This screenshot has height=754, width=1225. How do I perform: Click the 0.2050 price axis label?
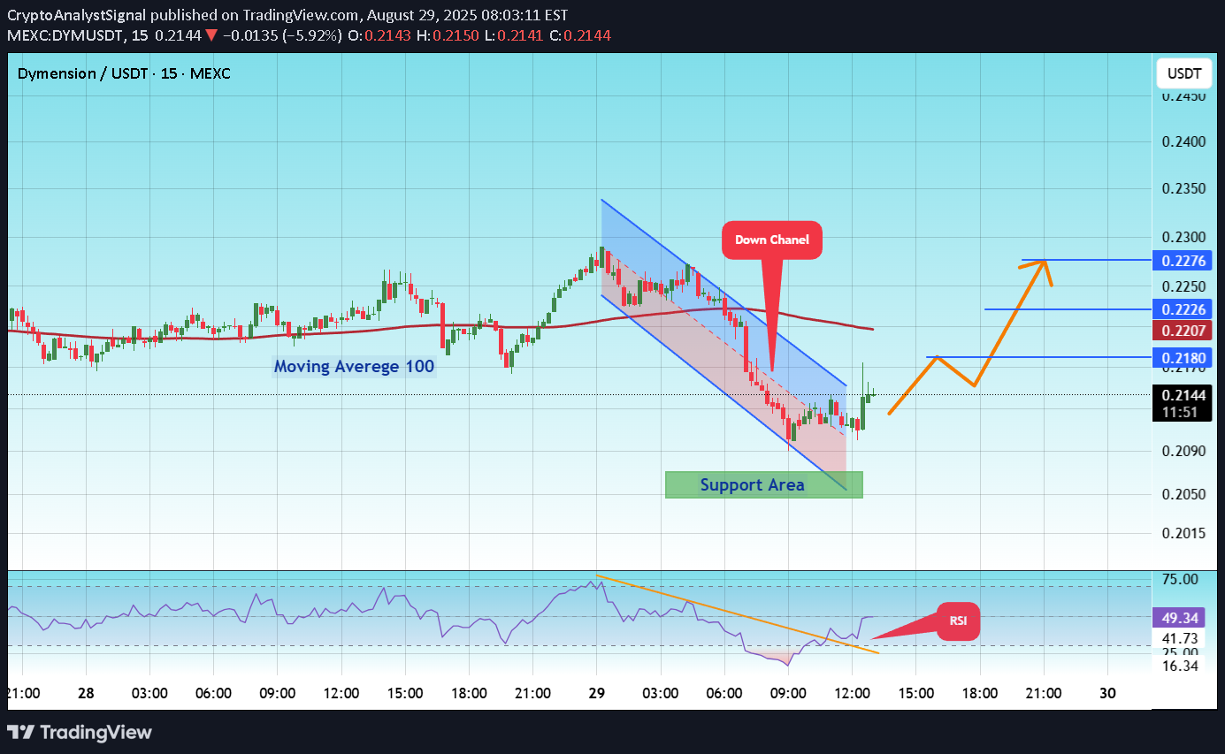[1183, 493]
